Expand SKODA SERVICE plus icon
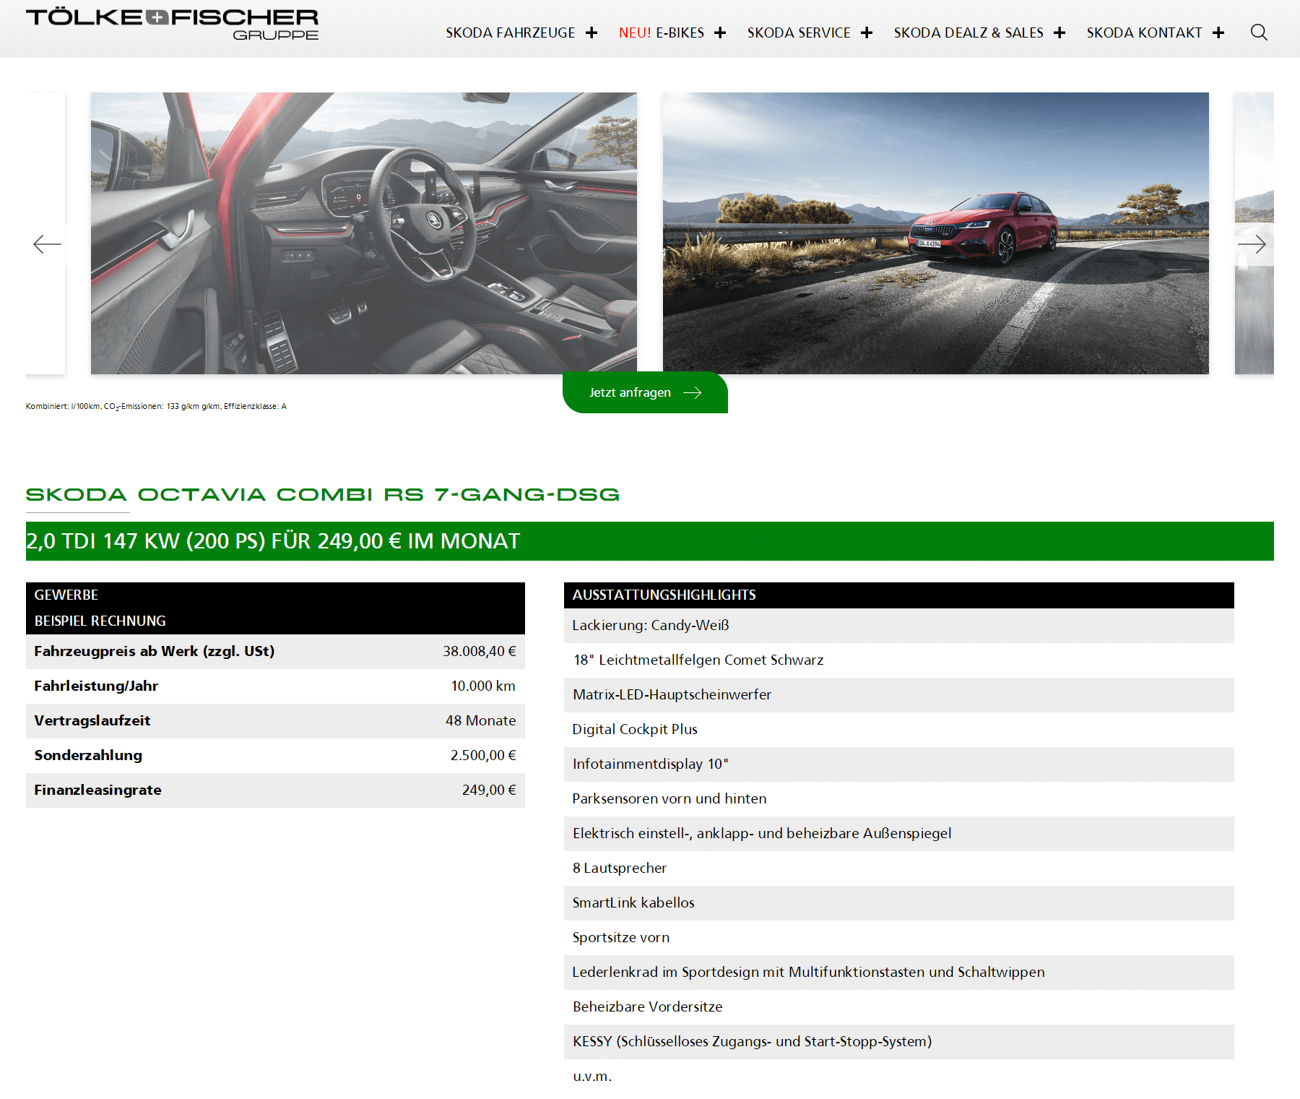1300x1099 pixels. pyautogui.click(x=867, y=33)
